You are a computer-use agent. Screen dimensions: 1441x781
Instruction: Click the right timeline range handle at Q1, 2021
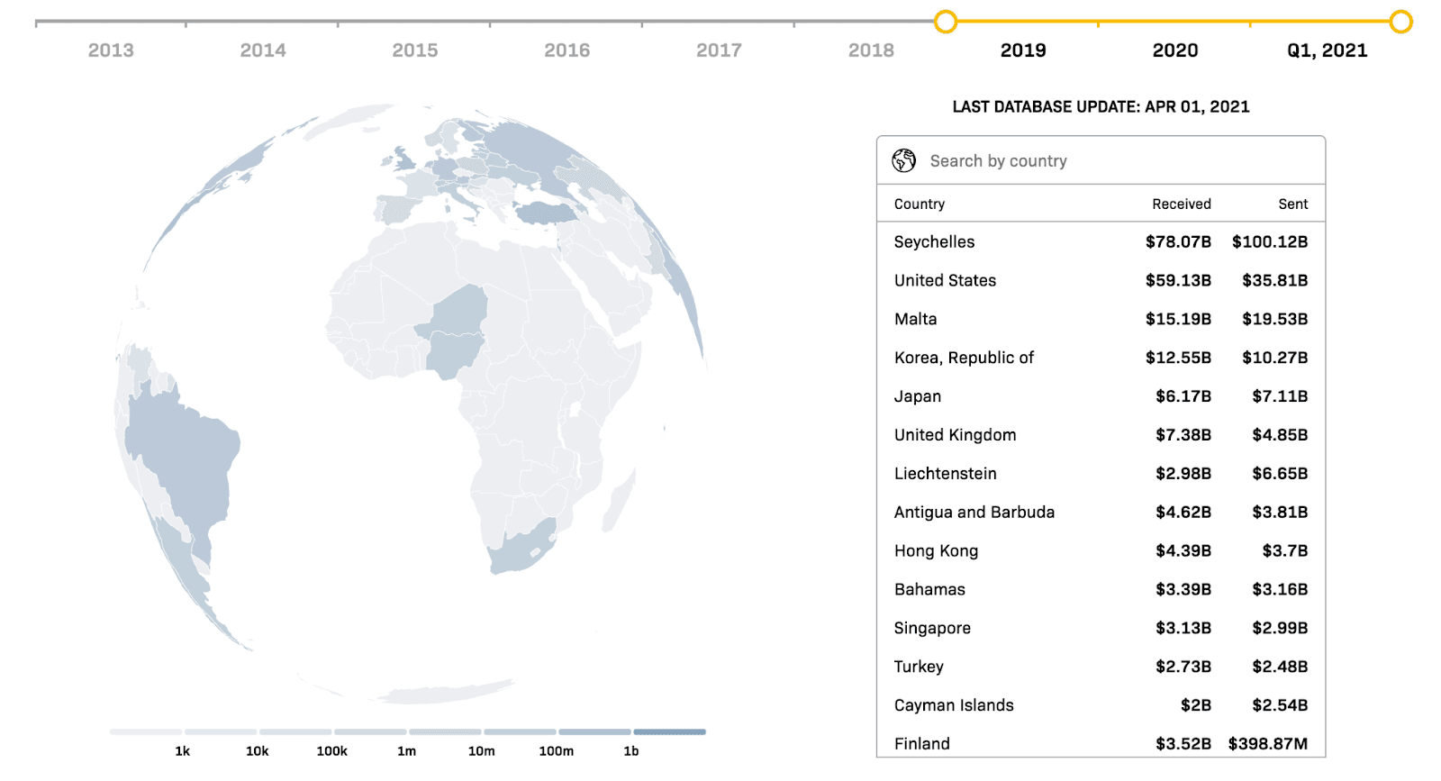(1400, 22)
